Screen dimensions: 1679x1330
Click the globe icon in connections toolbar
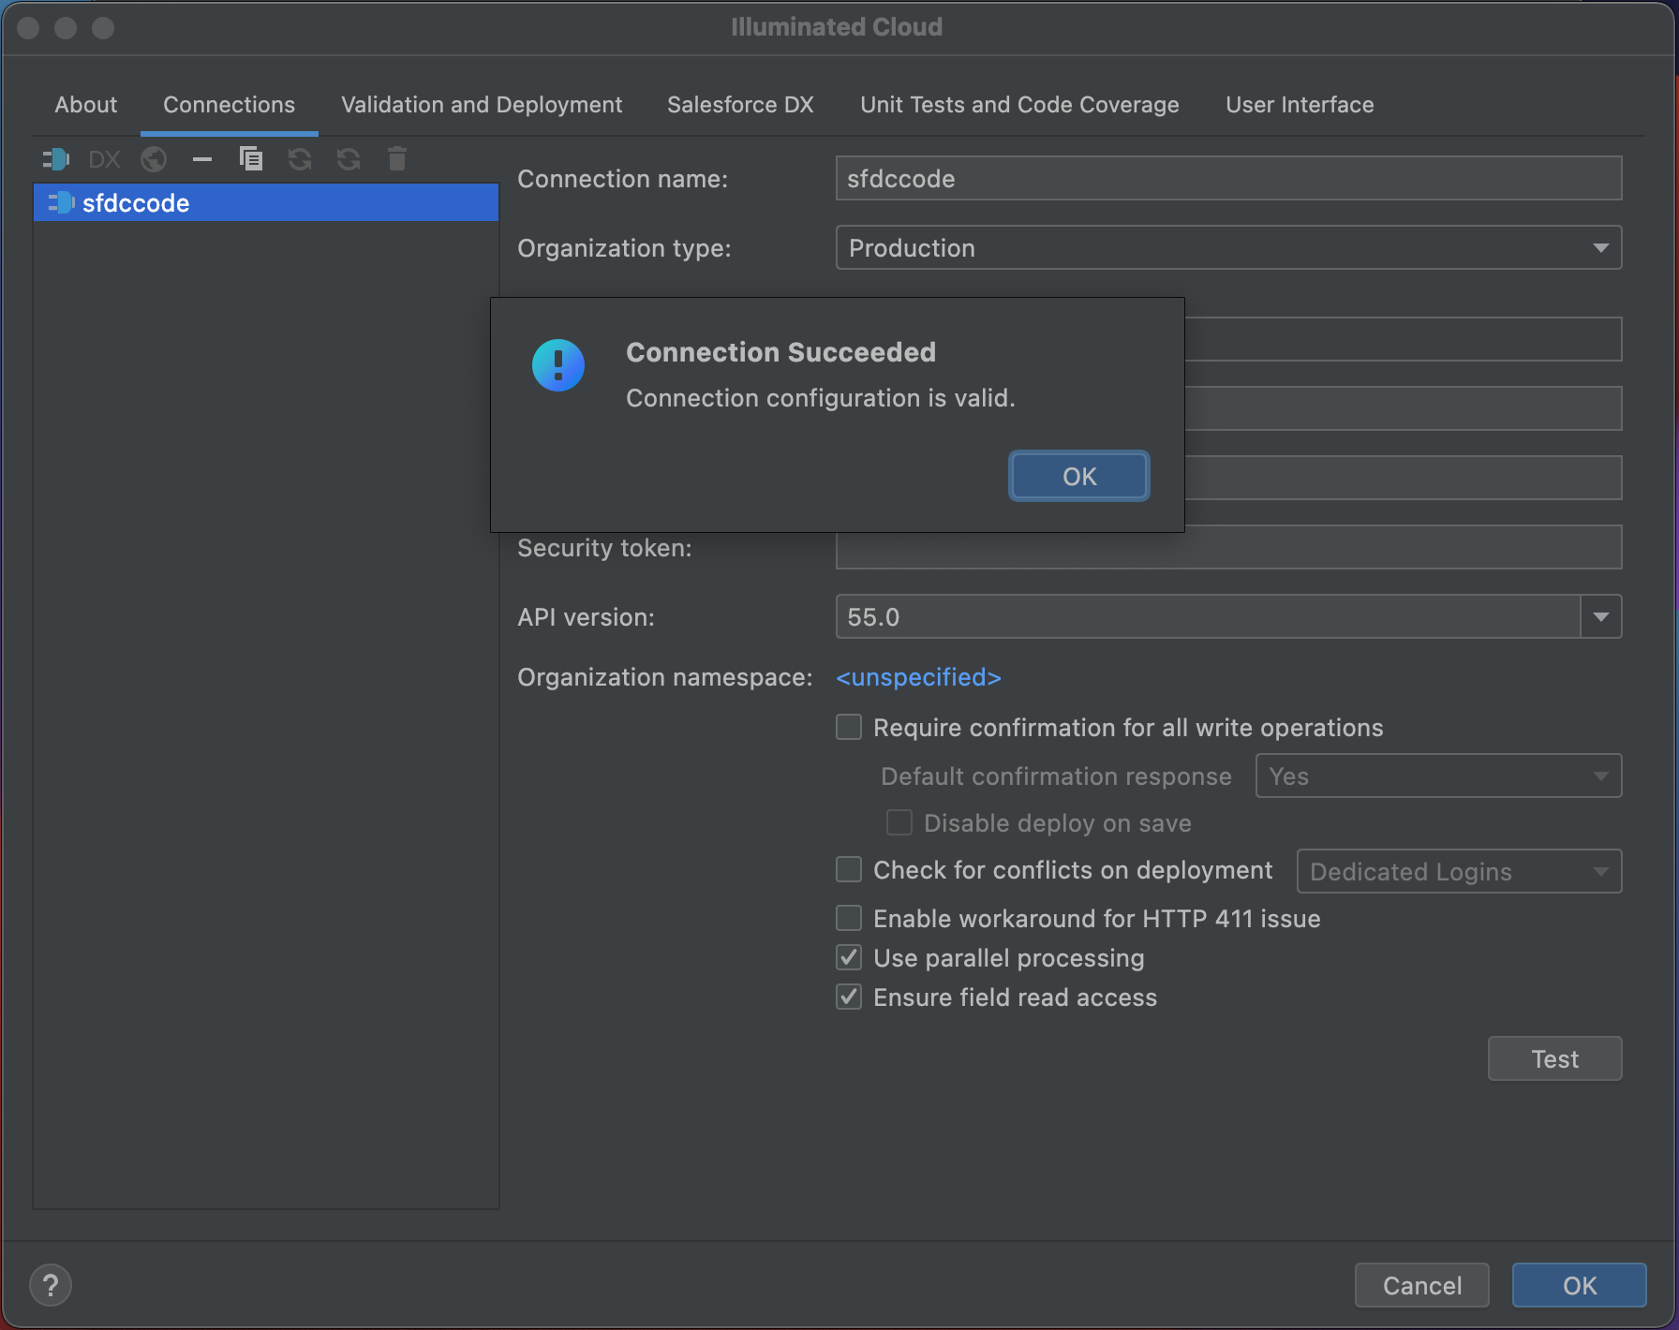[154, 159]
